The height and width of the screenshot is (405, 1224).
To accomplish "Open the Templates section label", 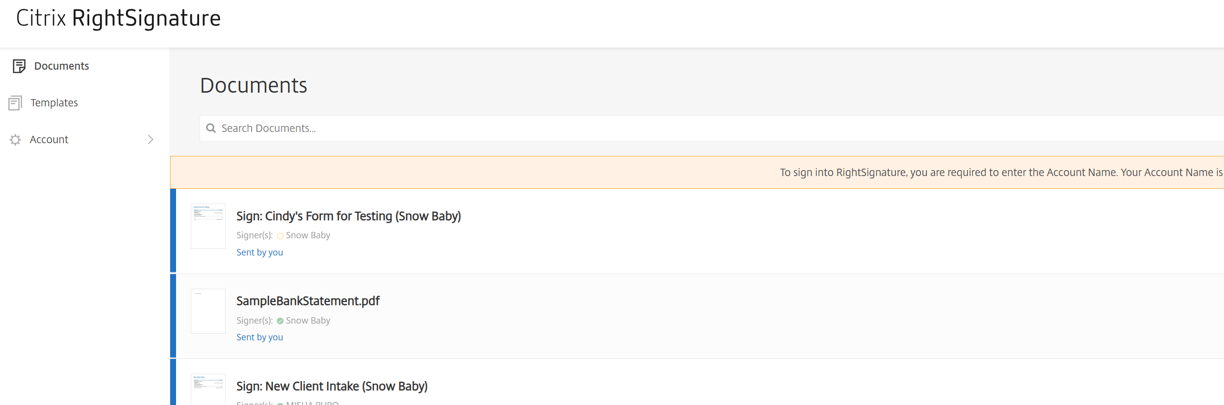I will click(x=54, y=103).
